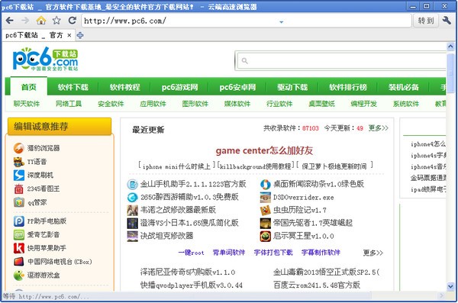The width and height of the screenshot is (458, 303).
Task: Click the scrollbar up arrow
Action: click(x=450, y=46)
